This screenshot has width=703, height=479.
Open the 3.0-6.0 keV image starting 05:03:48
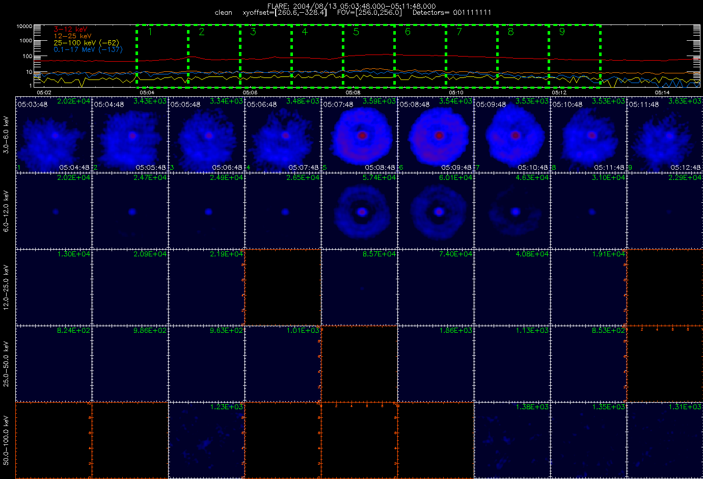[x=53, y=134]
